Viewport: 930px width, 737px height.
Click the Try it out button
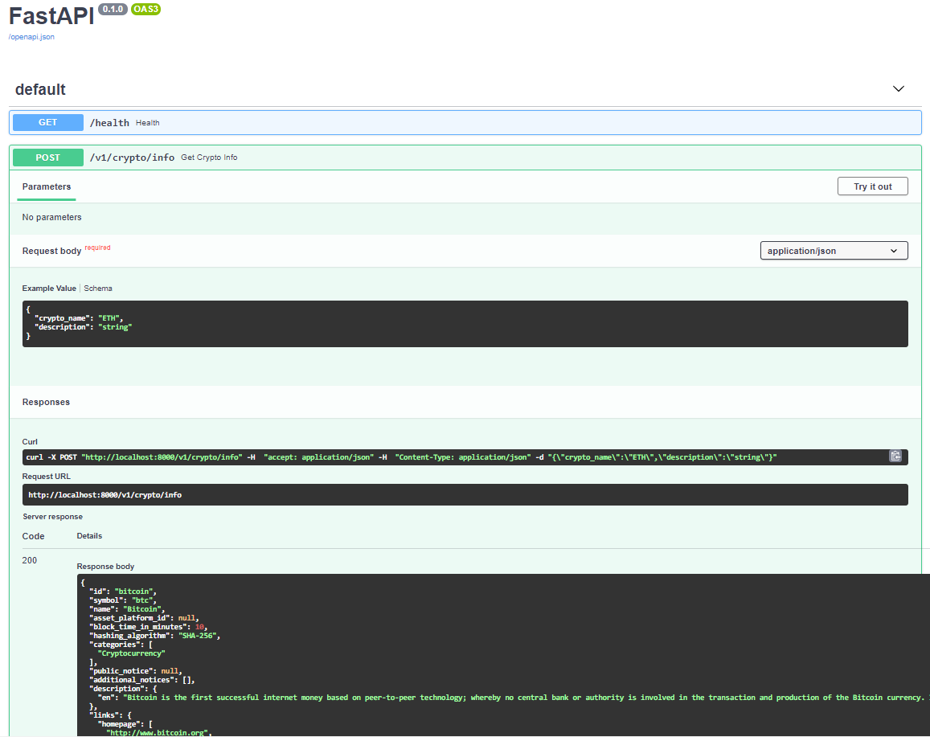872,186
